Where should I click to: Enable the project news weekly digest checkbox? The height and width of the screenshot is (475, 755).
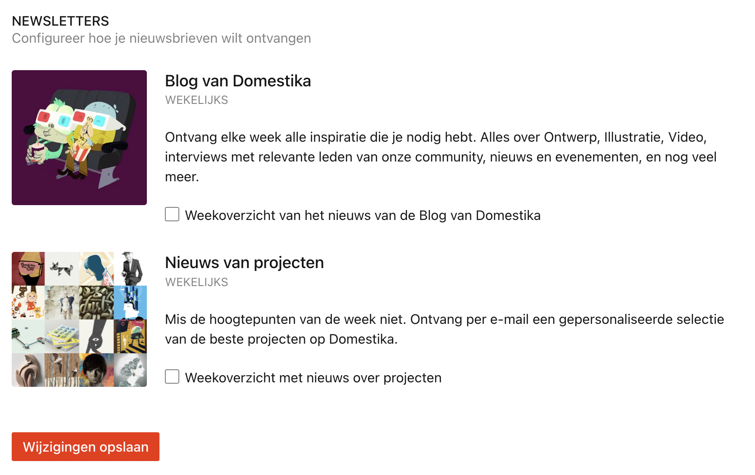point(172,376)
